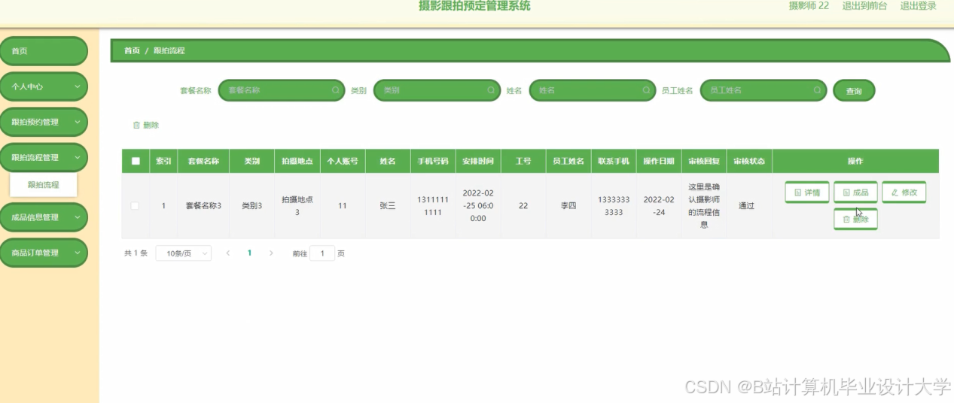Open the 10条/页 page size dropdown
This screenshot has height=403, width=954.
183,253
